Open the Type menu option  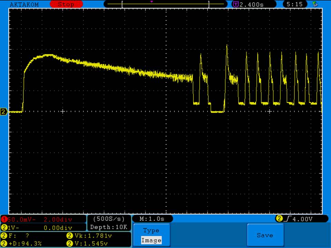pyautogui.click(x=151, y=230)
